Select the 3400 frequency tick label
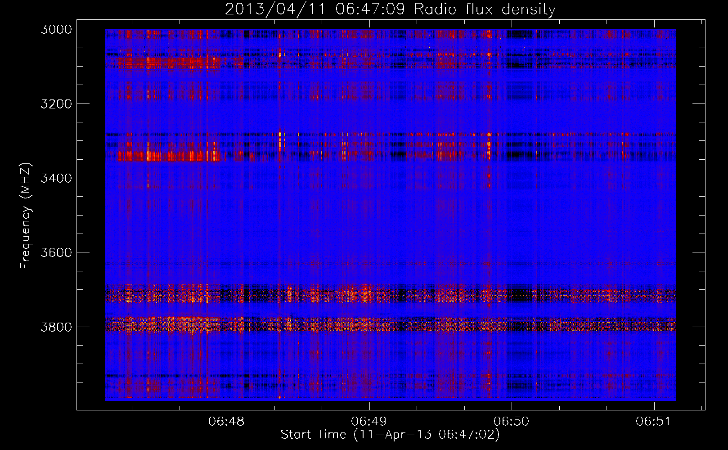Viewport: 728px width, 450px height. click(56, 178)
